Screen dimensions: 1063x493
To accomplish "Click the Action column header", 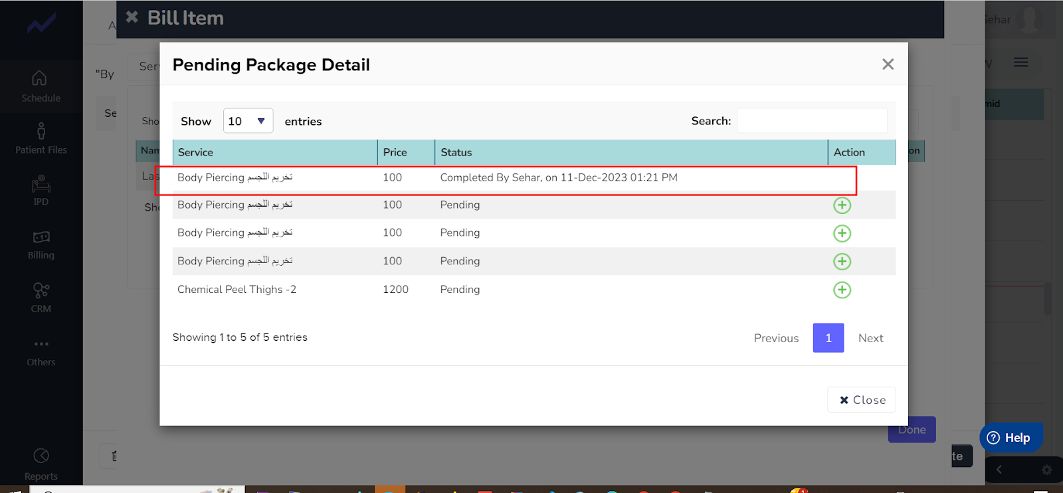I will (862, 152).
